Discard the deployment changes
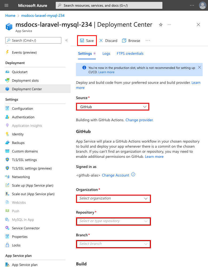 (108, 41)
